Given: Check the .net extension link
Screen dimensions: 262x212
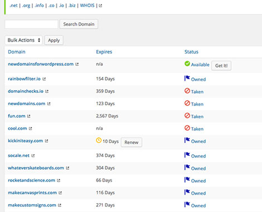Looking at the screenshot, I should [x=13, y=6].
